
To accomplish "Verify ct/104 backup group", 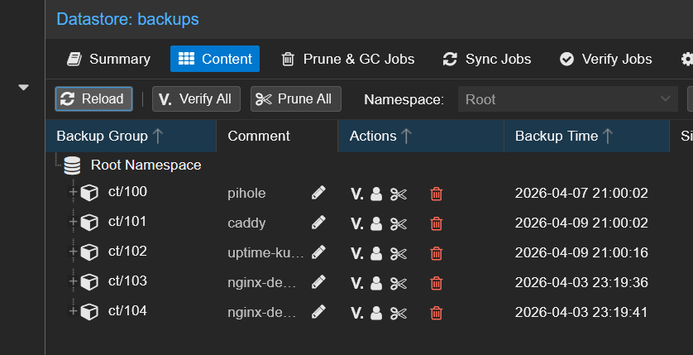I will point(356,314).
